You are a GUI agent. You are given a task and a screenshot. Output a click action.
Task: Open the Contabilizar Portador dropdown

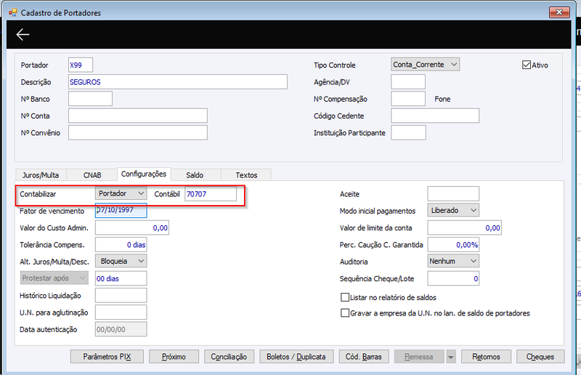click(121, 193)
